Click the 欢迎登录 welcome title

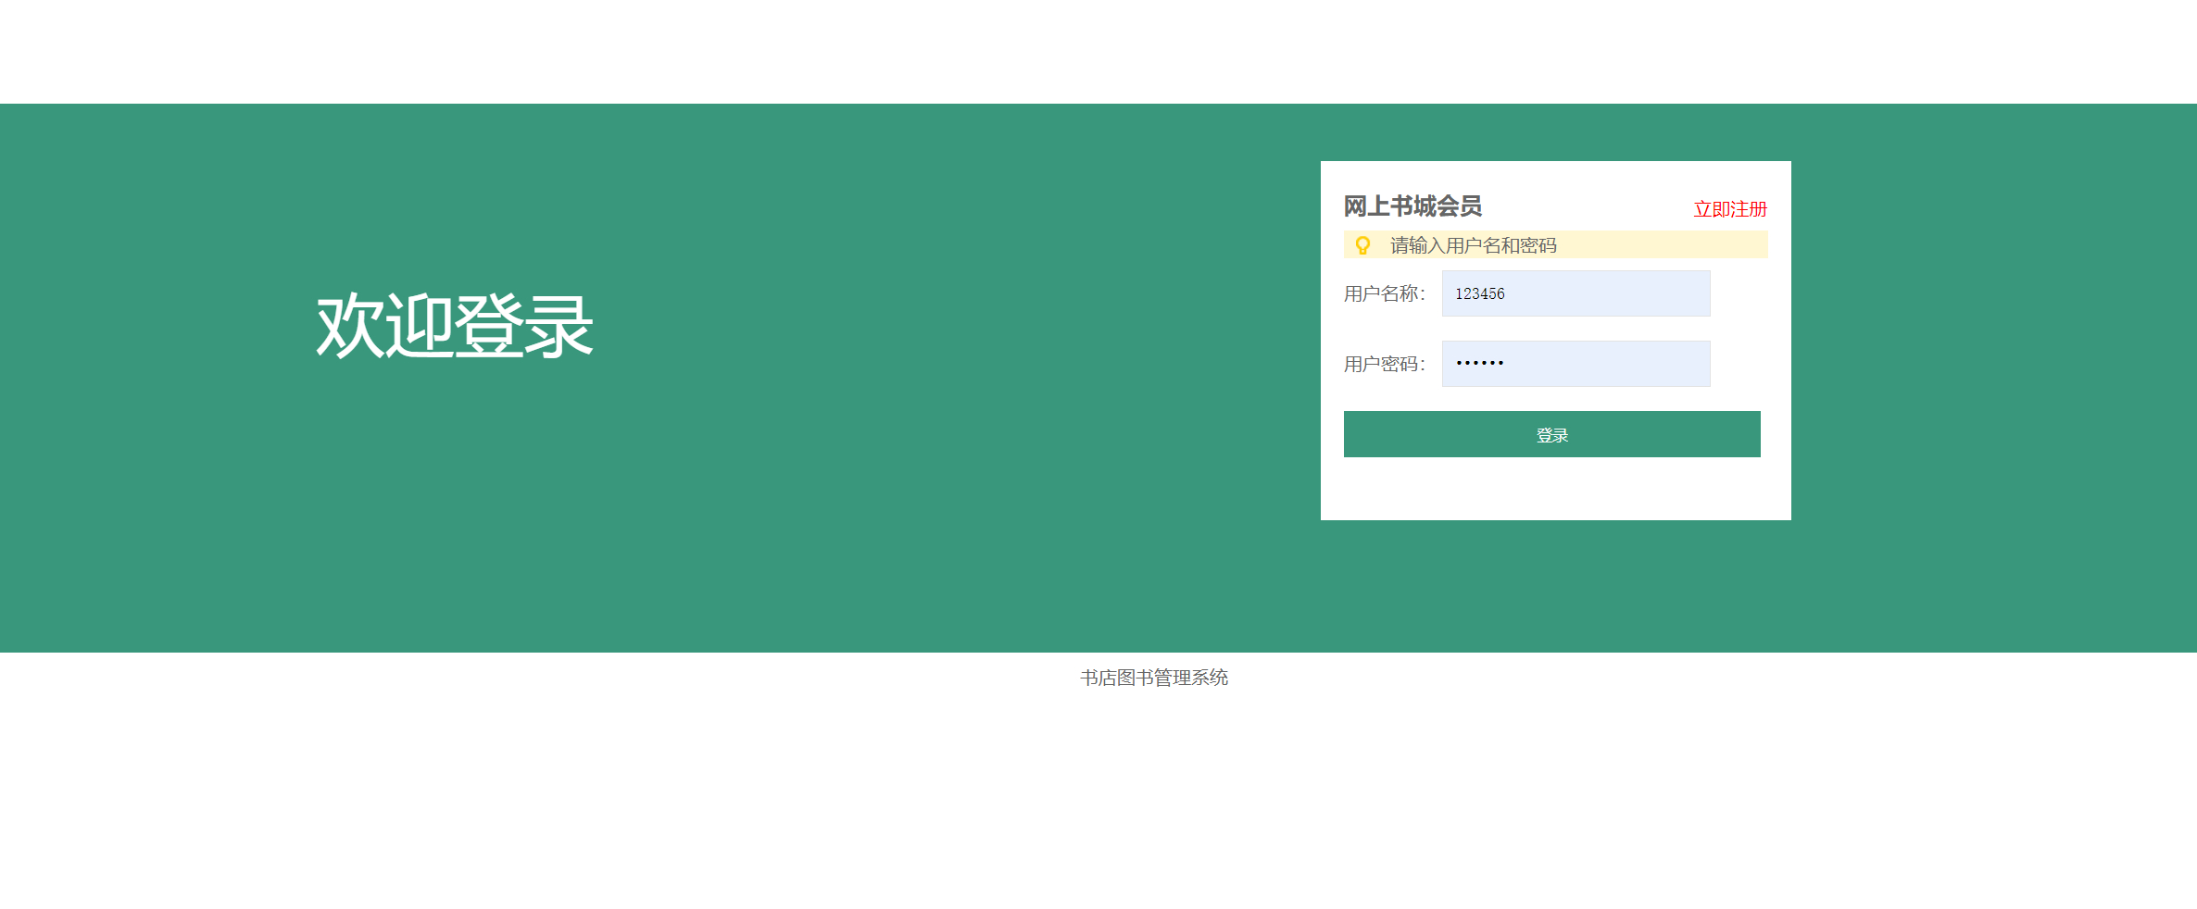coord(454,326)
